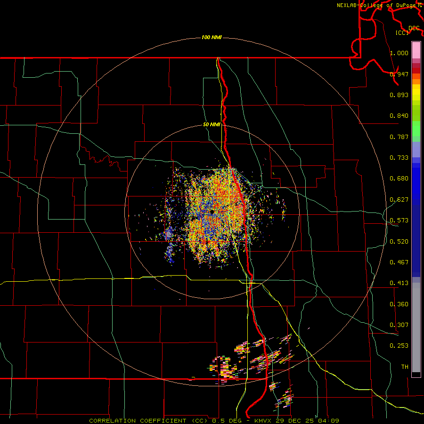Click the 0.733 legend value

tap(399, 158)
